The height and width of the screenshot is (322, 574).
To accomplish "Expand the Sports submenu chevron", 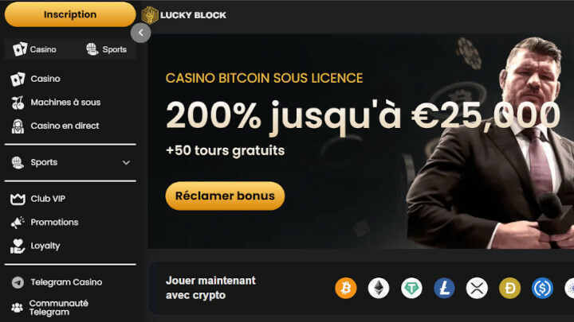I will [x=126, y=162].
